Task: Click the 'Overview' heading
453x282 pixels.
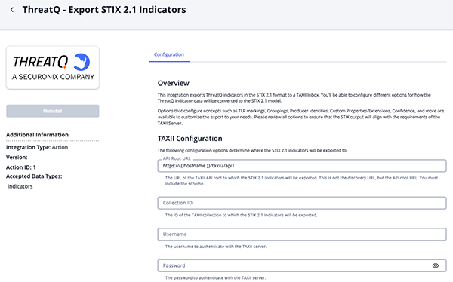Action: tap(174, 83)
